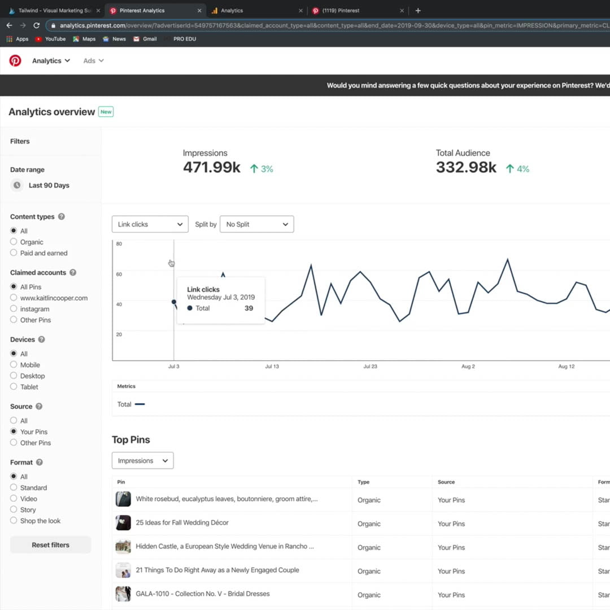
Task: Select Video format radio option
Action: click(14, 499)
